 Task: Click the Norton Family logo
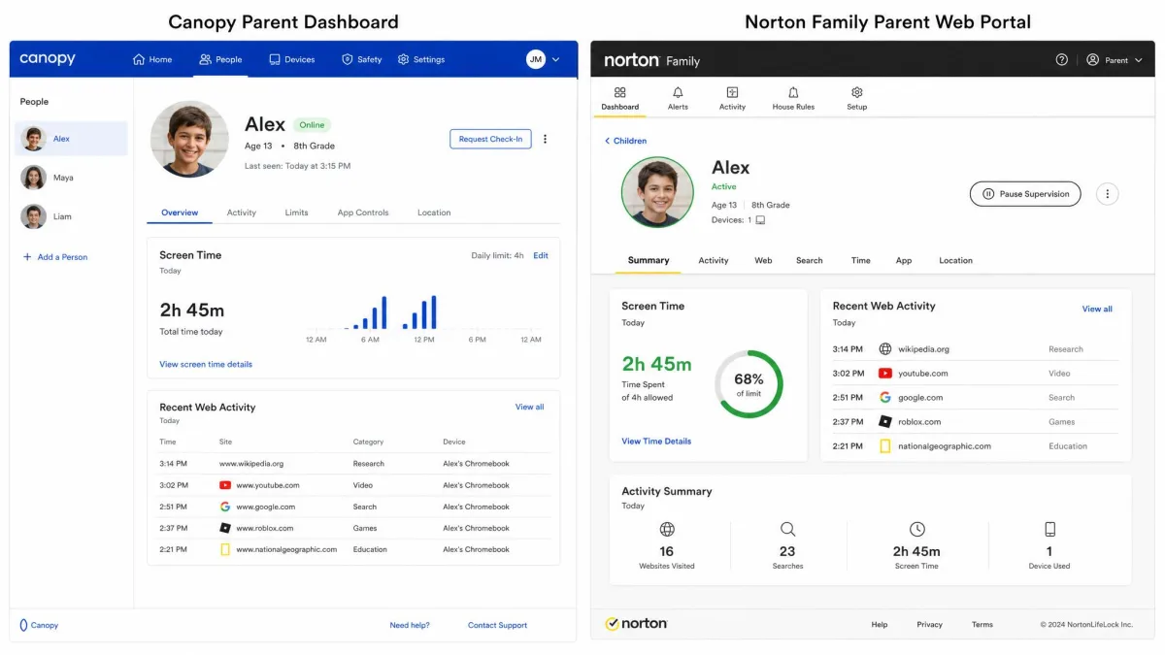651,60
